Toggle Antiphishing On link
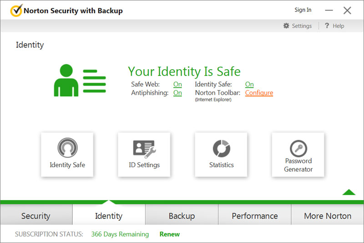Screen dimensions: 364x243 [x=177, y=93]
